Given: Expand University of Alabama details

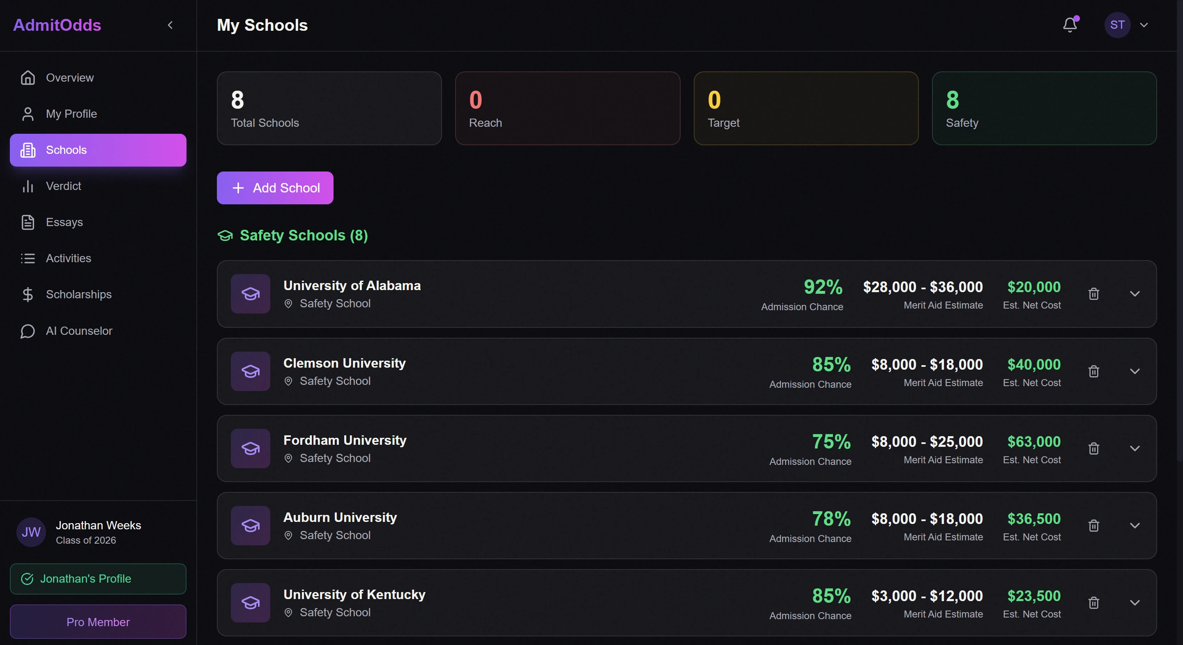Looking at the screenshot, I should coord(1135,294).
